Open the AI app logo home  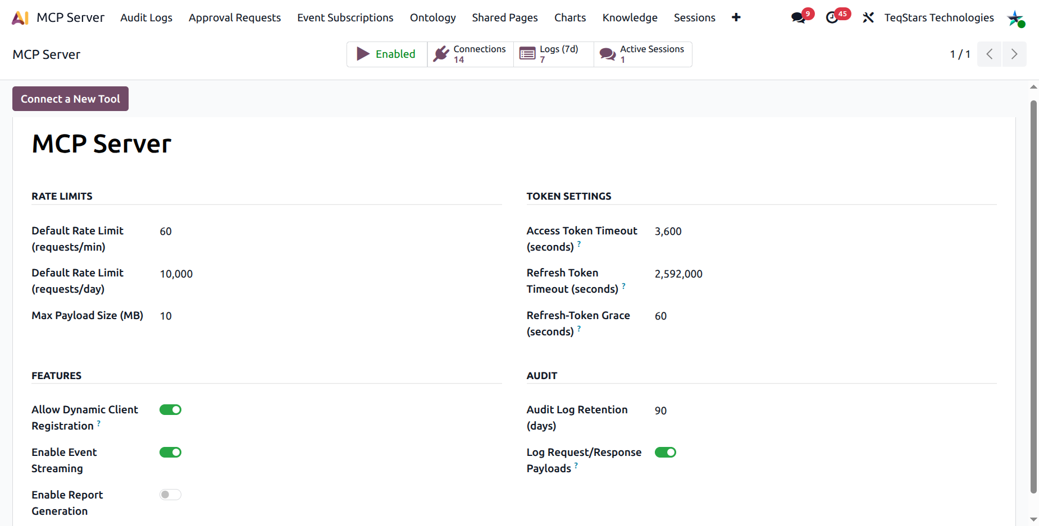point(20,18)
